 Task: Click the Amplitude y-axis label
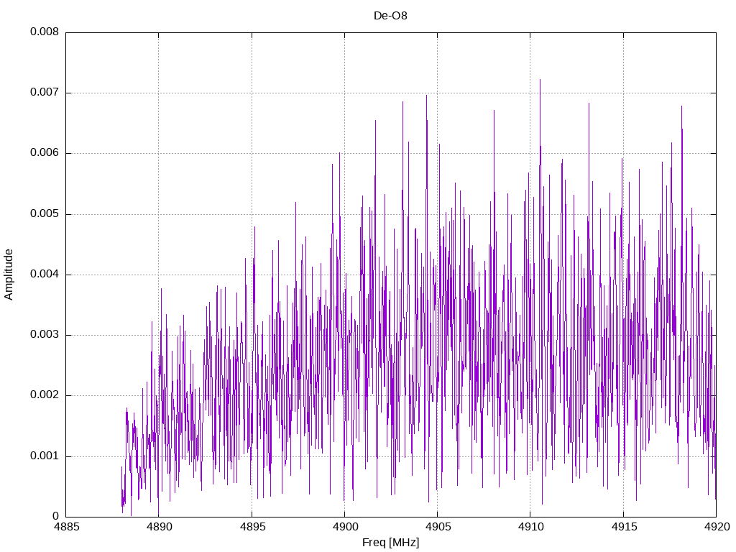pyautogui.click(x=9, y=275)
